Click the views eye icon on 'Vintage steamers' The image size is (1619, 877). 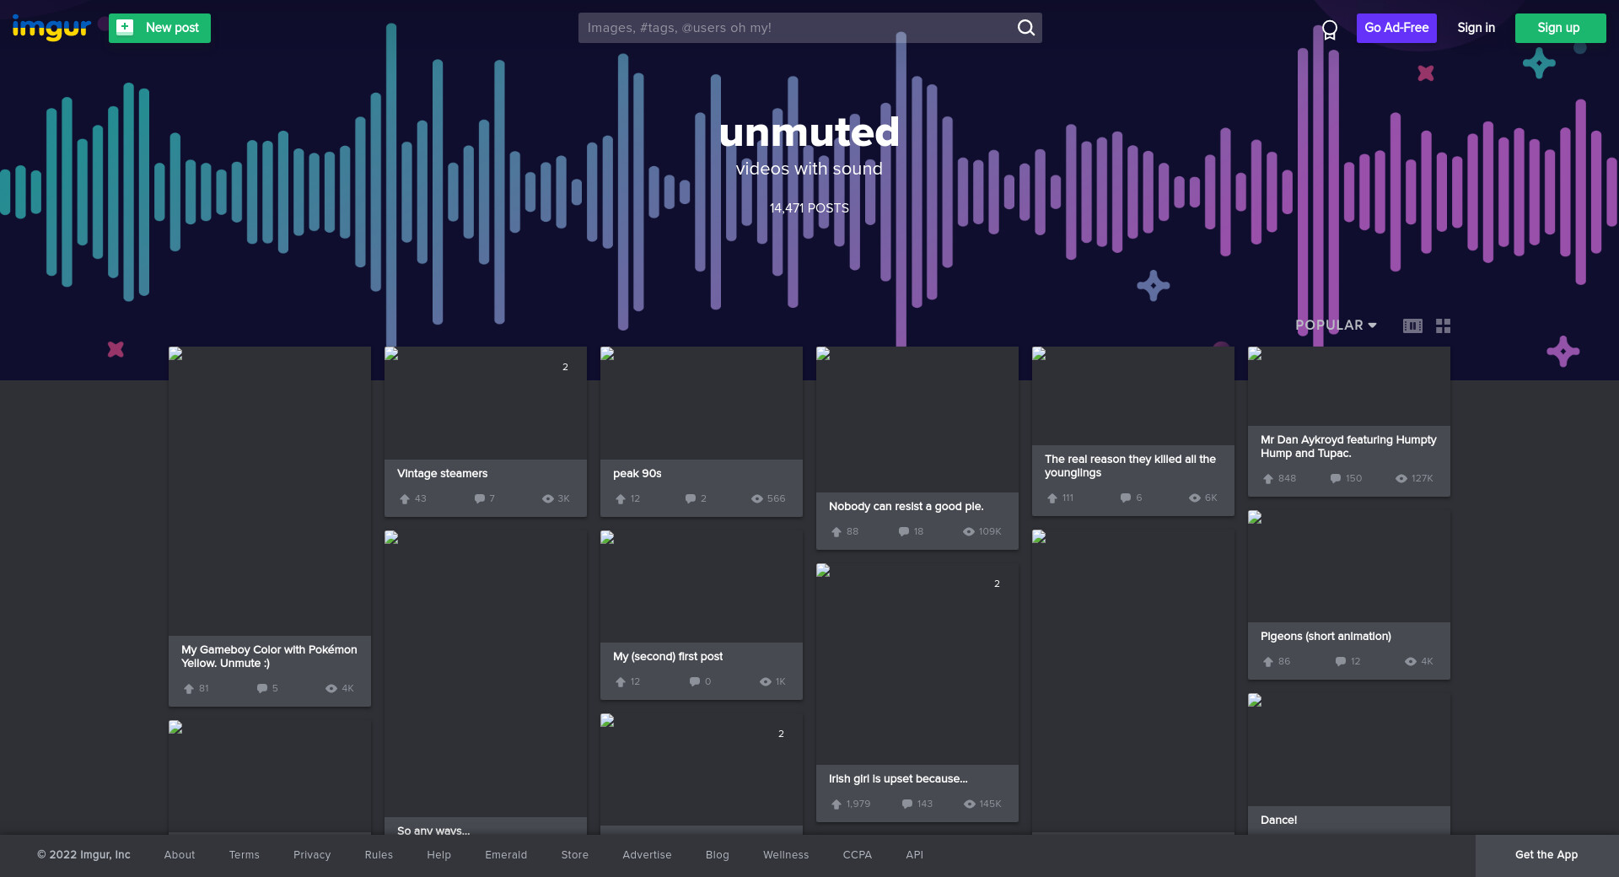coord(548,498)
